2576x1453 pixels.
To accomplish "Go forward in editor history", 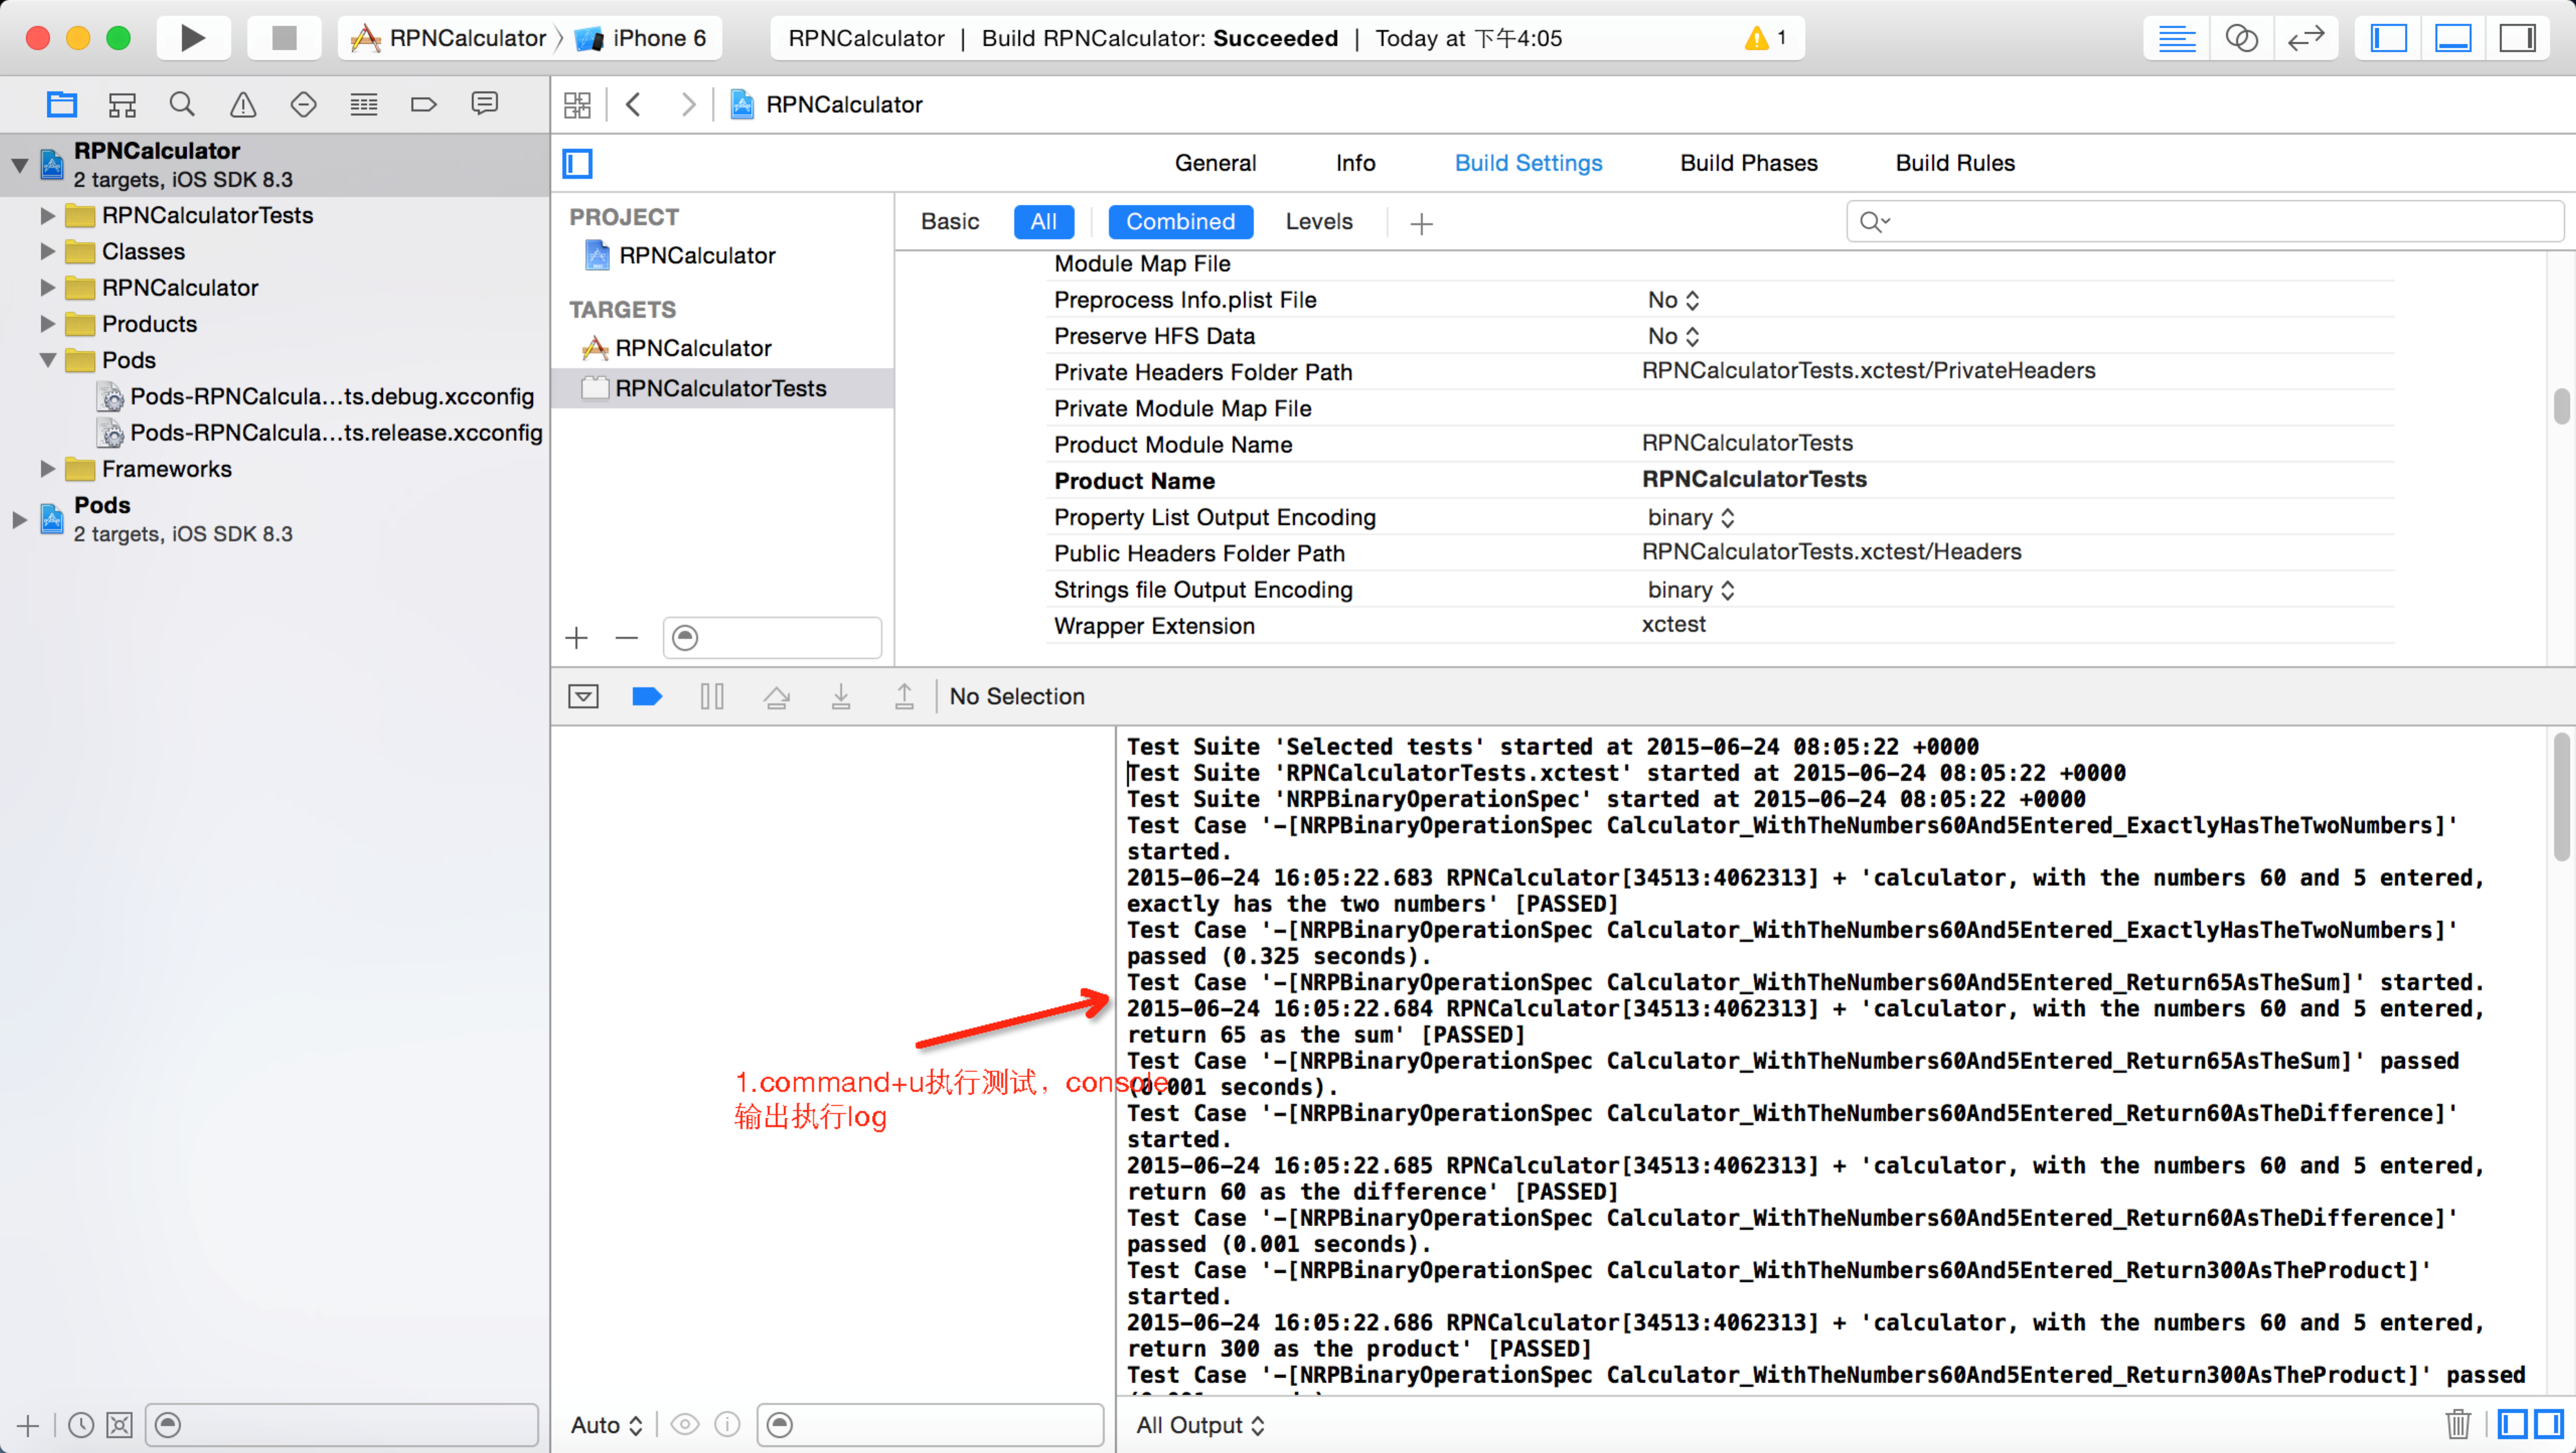I will coord(688,105).
